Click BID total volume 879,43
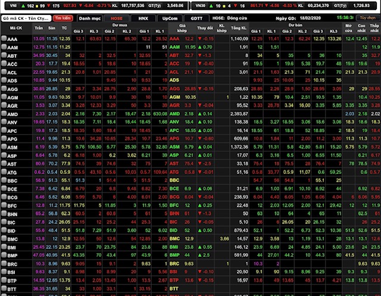 pos(241,230)
